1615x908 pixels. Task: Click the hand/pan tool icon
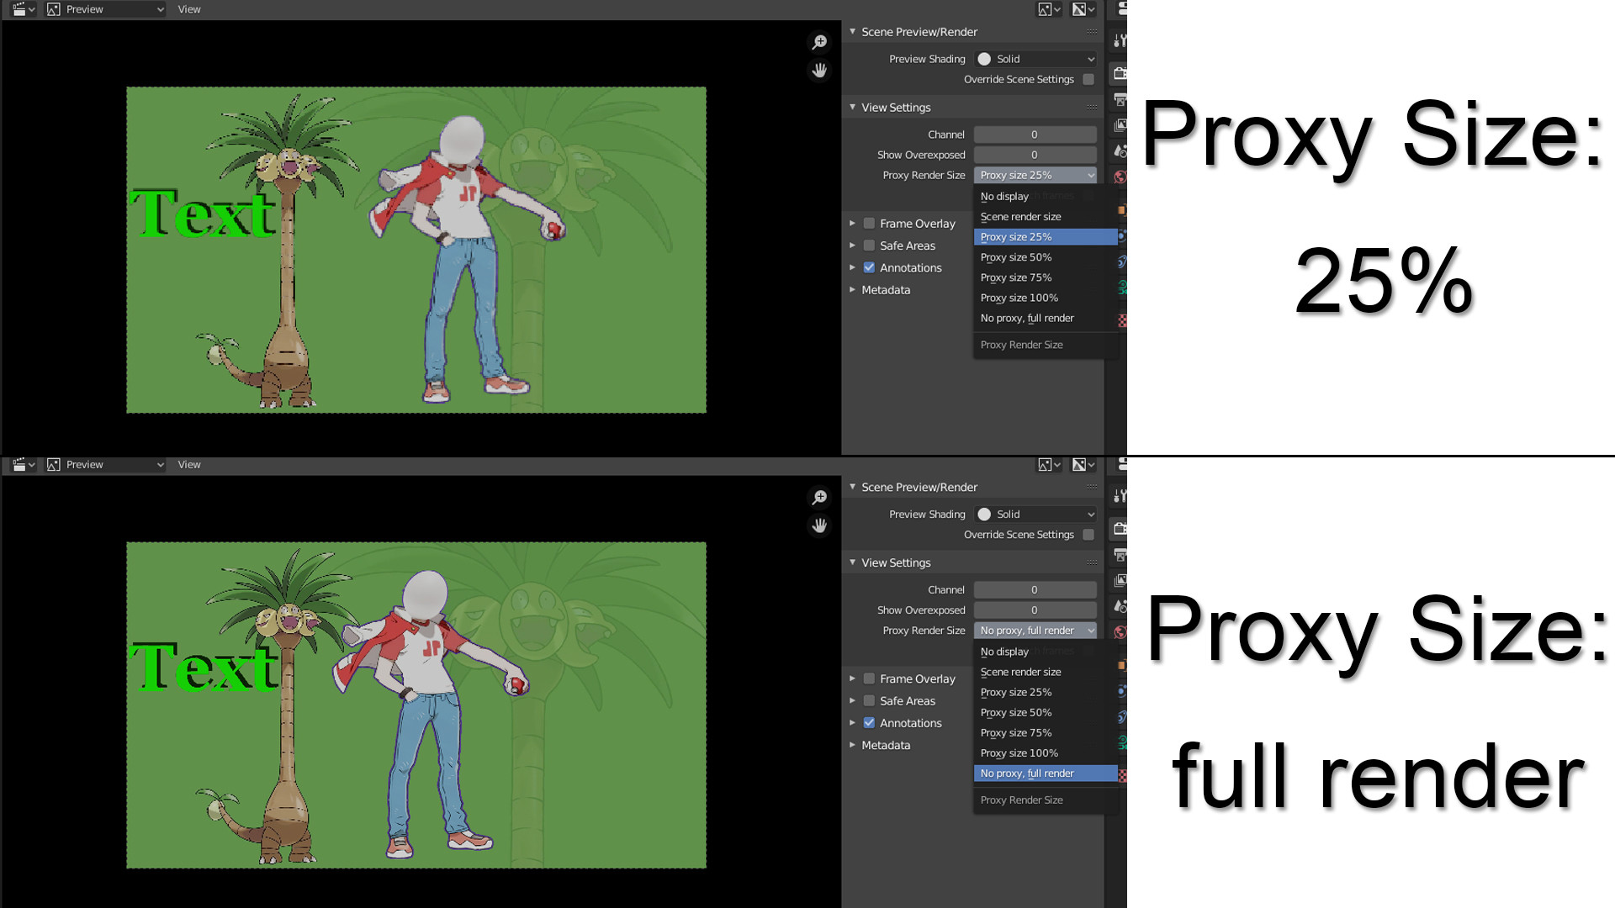point(818,70)
